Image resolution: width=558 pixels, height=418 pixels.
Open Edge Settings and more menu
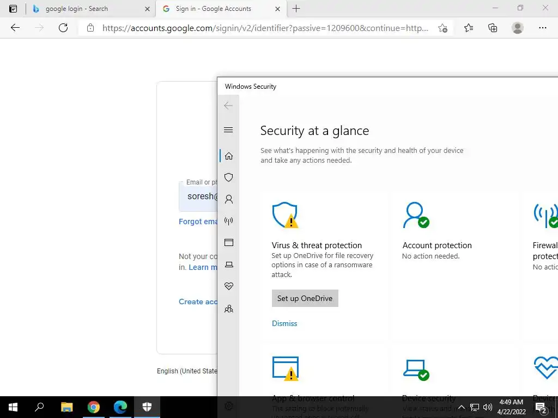(x=542, y=28)
